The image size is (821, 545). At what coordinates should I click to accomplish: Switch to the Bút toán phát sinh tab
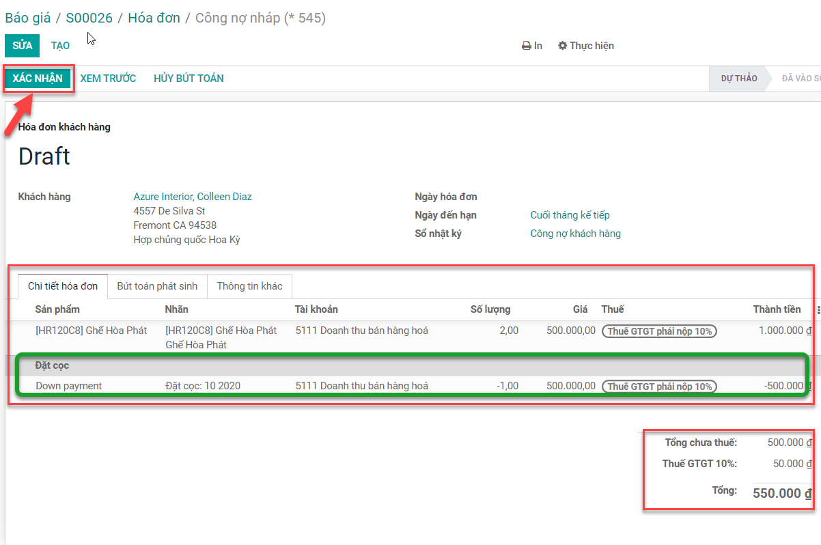[156, 286]
